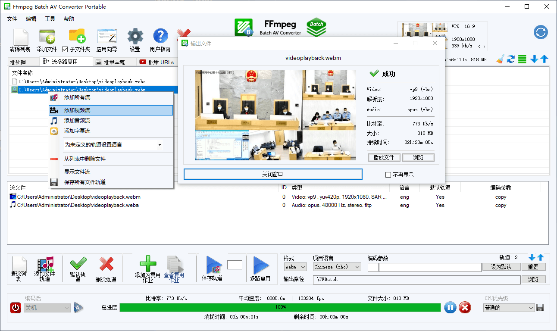Open the 工具 menu

(50, 19)
